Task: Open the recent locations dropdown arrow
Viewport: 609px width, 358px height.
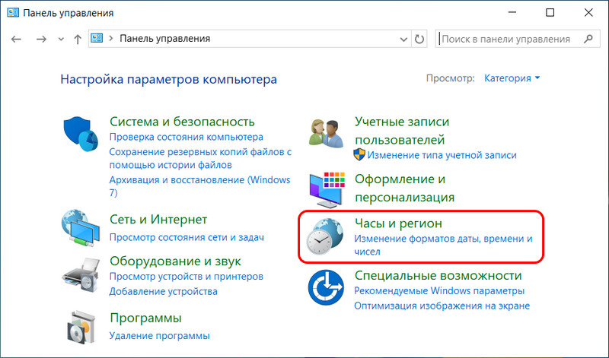Action: pos(61,39)
